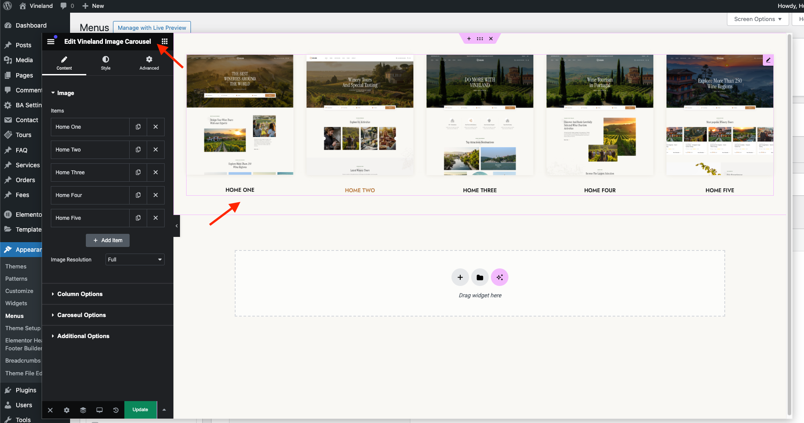Open the widgets grid panel icon
Screen dimensions: 804x423
tap(165, 42)
